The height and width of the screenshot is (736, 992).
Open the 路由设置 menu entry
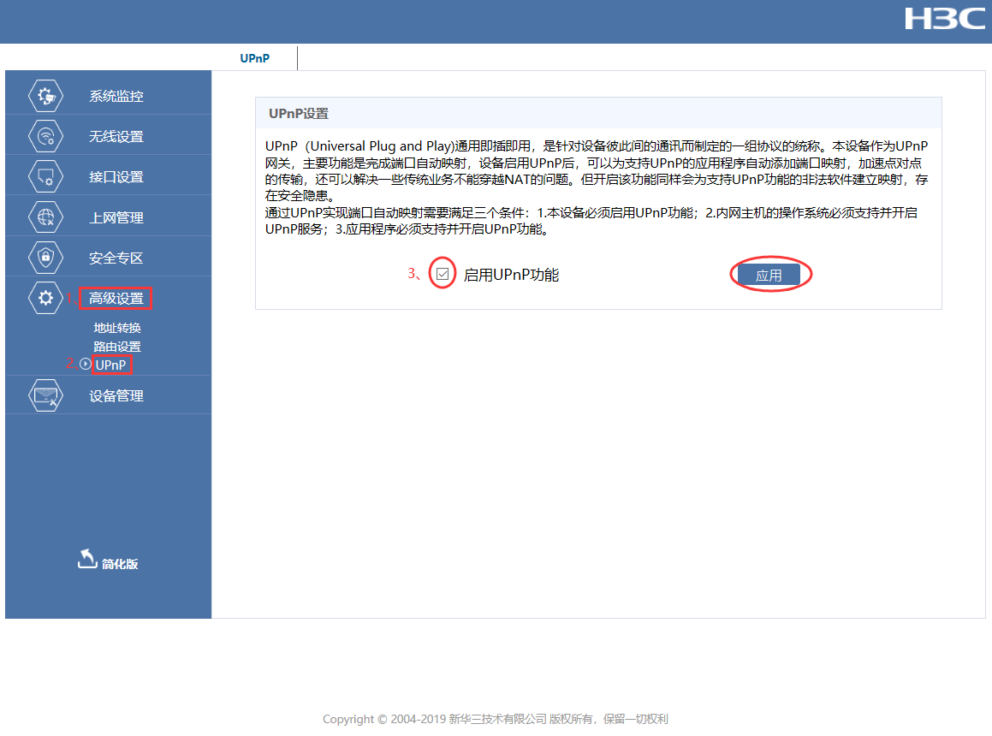[117, 346]
